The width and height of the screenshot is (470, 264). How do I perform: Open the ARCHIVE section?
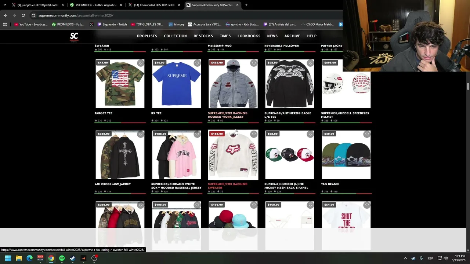[x=292, y=36]
